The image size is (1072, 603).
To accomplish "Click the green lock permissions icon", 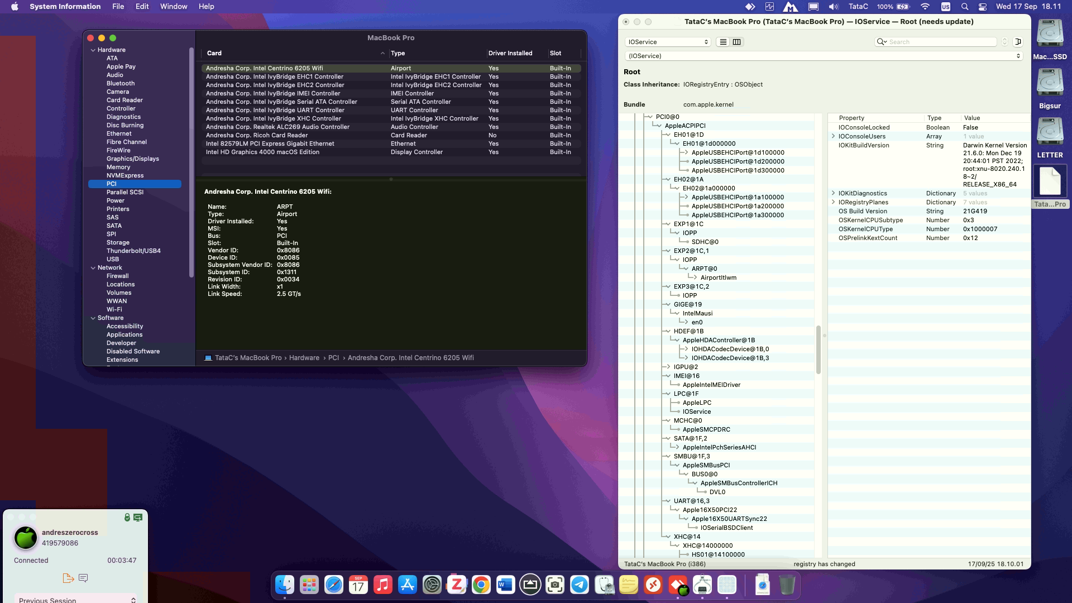I will tap(127, 518).
